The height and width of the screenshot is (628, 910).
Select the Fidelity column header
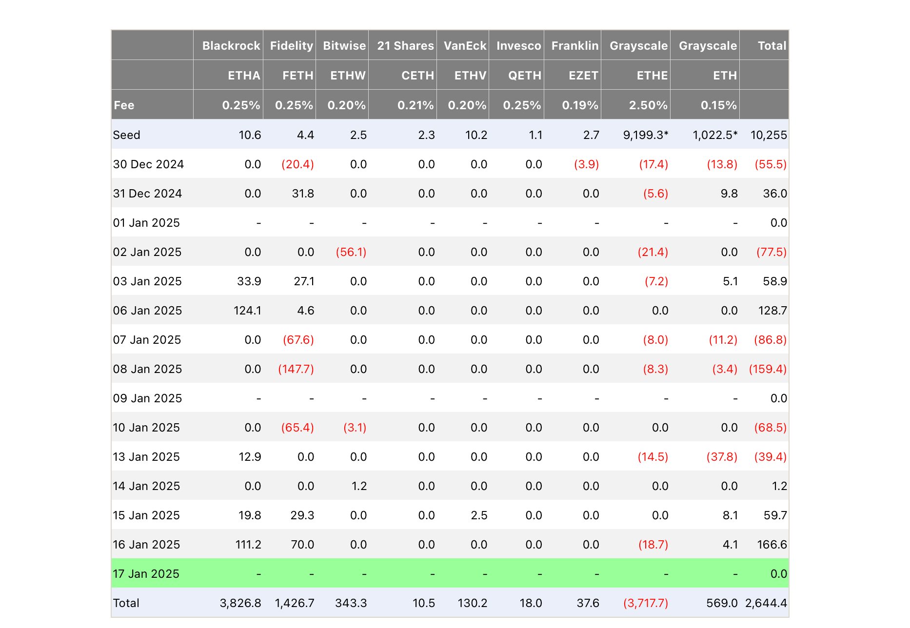292,46
